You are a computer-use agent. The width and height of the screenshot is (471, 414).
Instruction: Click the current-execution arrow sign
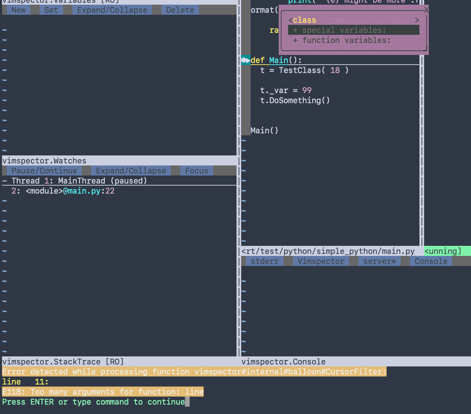point(248,61)
